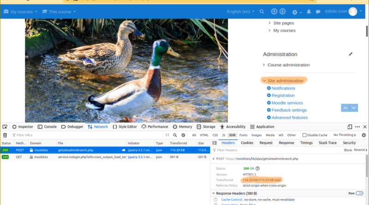The height and width of the screenshot is (205, 369).
Task: Filter requests by All
Action: click(x=194, y=135)
